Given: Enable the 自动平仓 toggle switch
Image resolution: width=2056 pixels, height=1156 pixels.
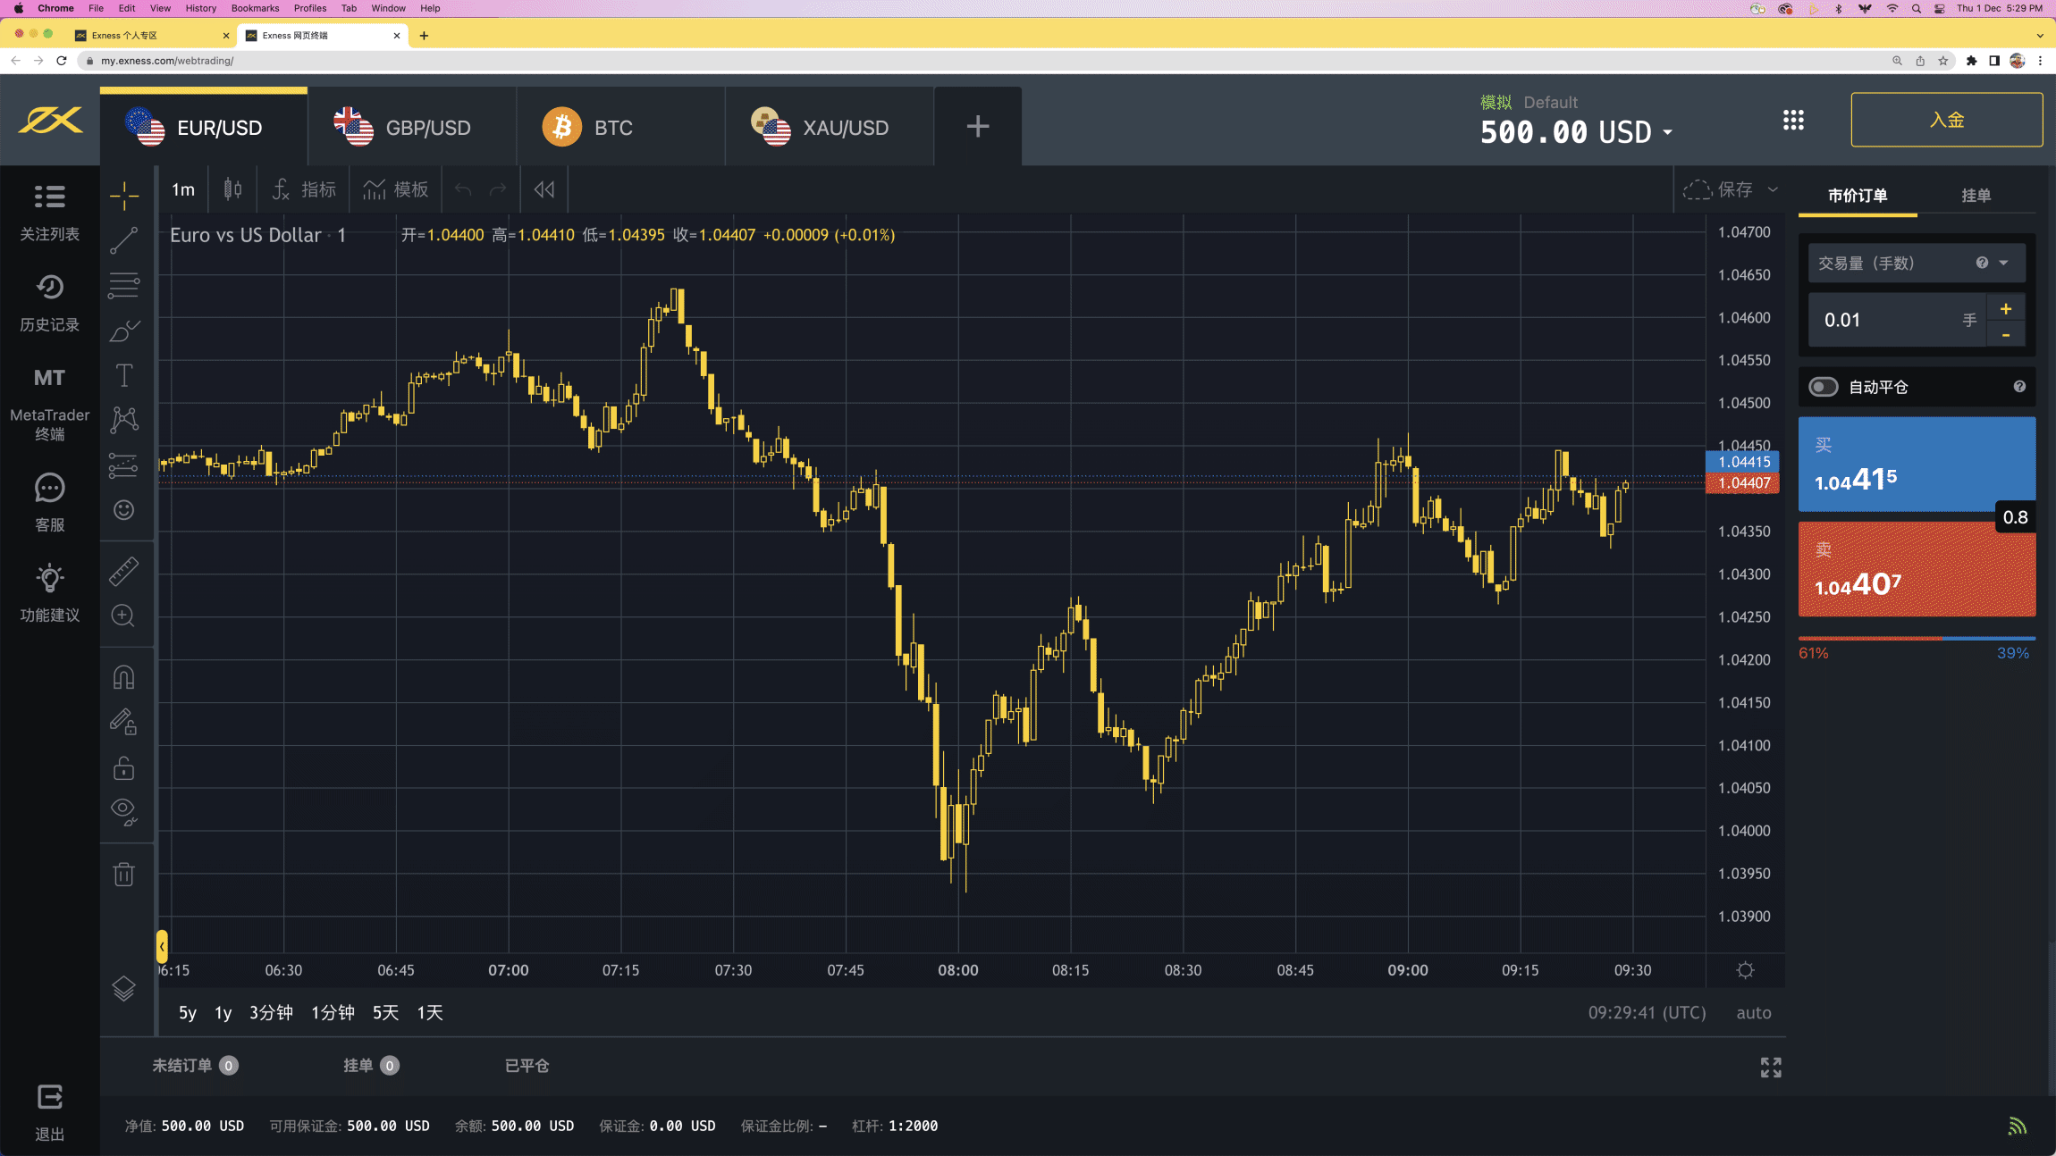Looking at the screenshot, I should pos(1824,387).
